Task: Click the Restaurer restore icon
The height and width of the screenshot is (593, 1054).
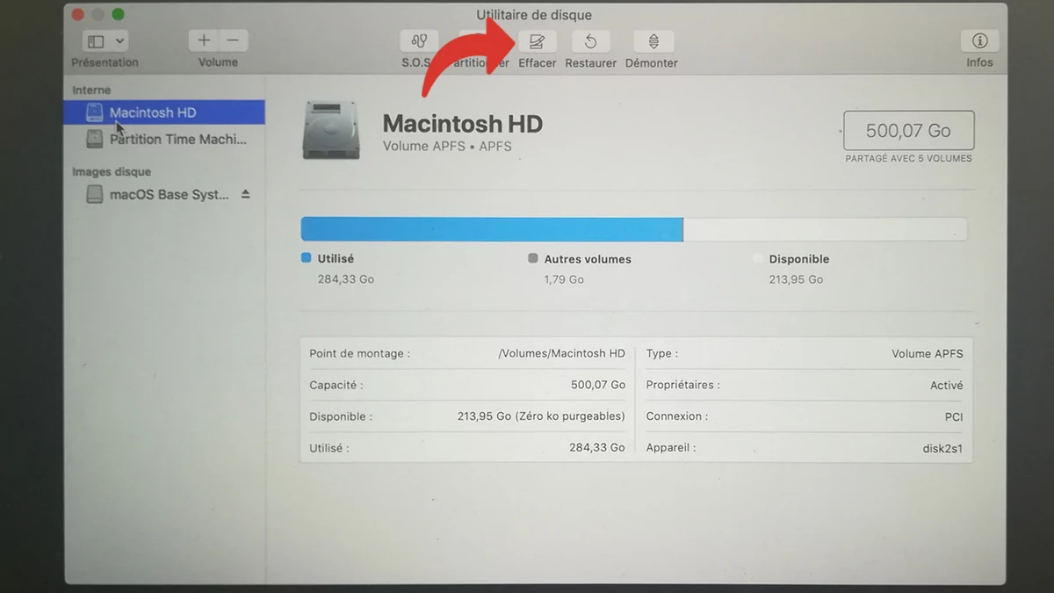Action: tap(590, 41)
